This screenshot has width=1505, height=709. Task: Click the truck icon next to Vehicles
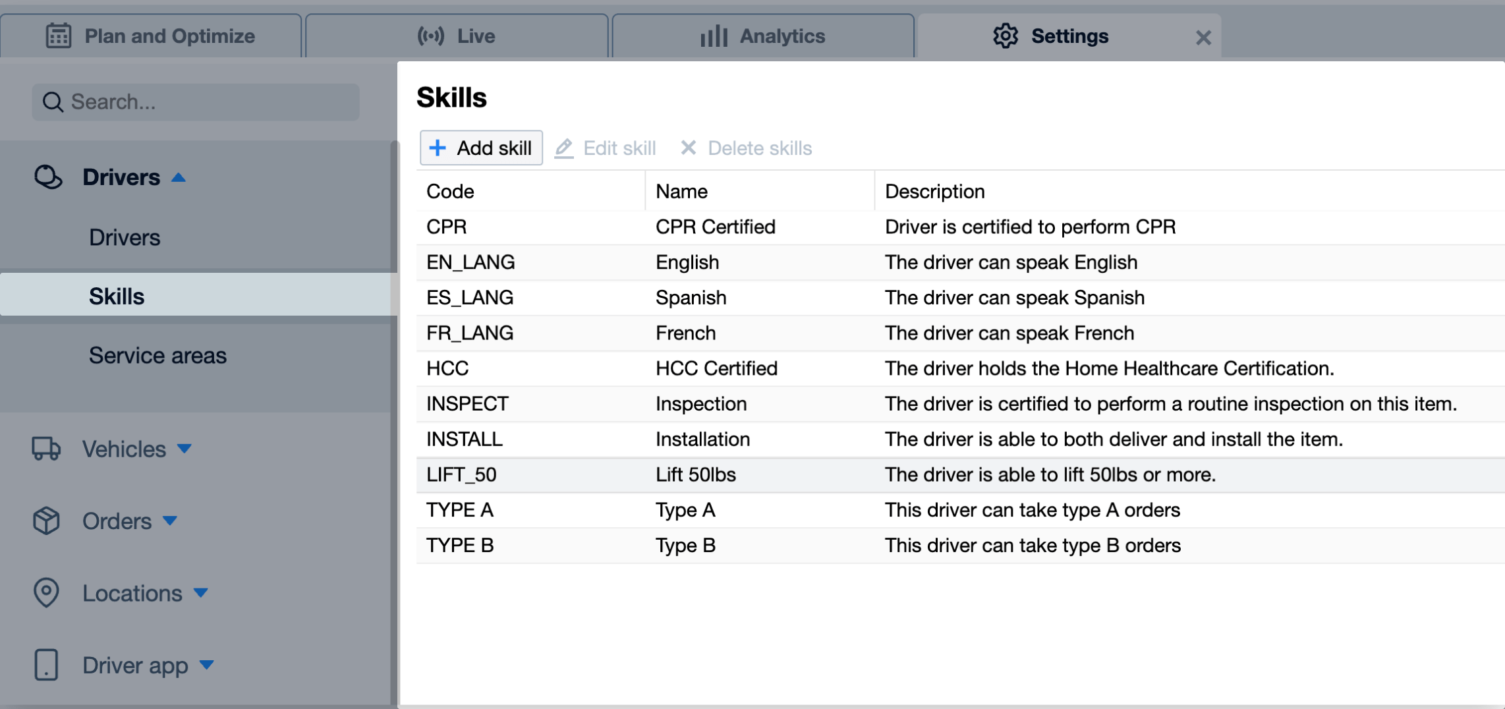pos(46,449)
